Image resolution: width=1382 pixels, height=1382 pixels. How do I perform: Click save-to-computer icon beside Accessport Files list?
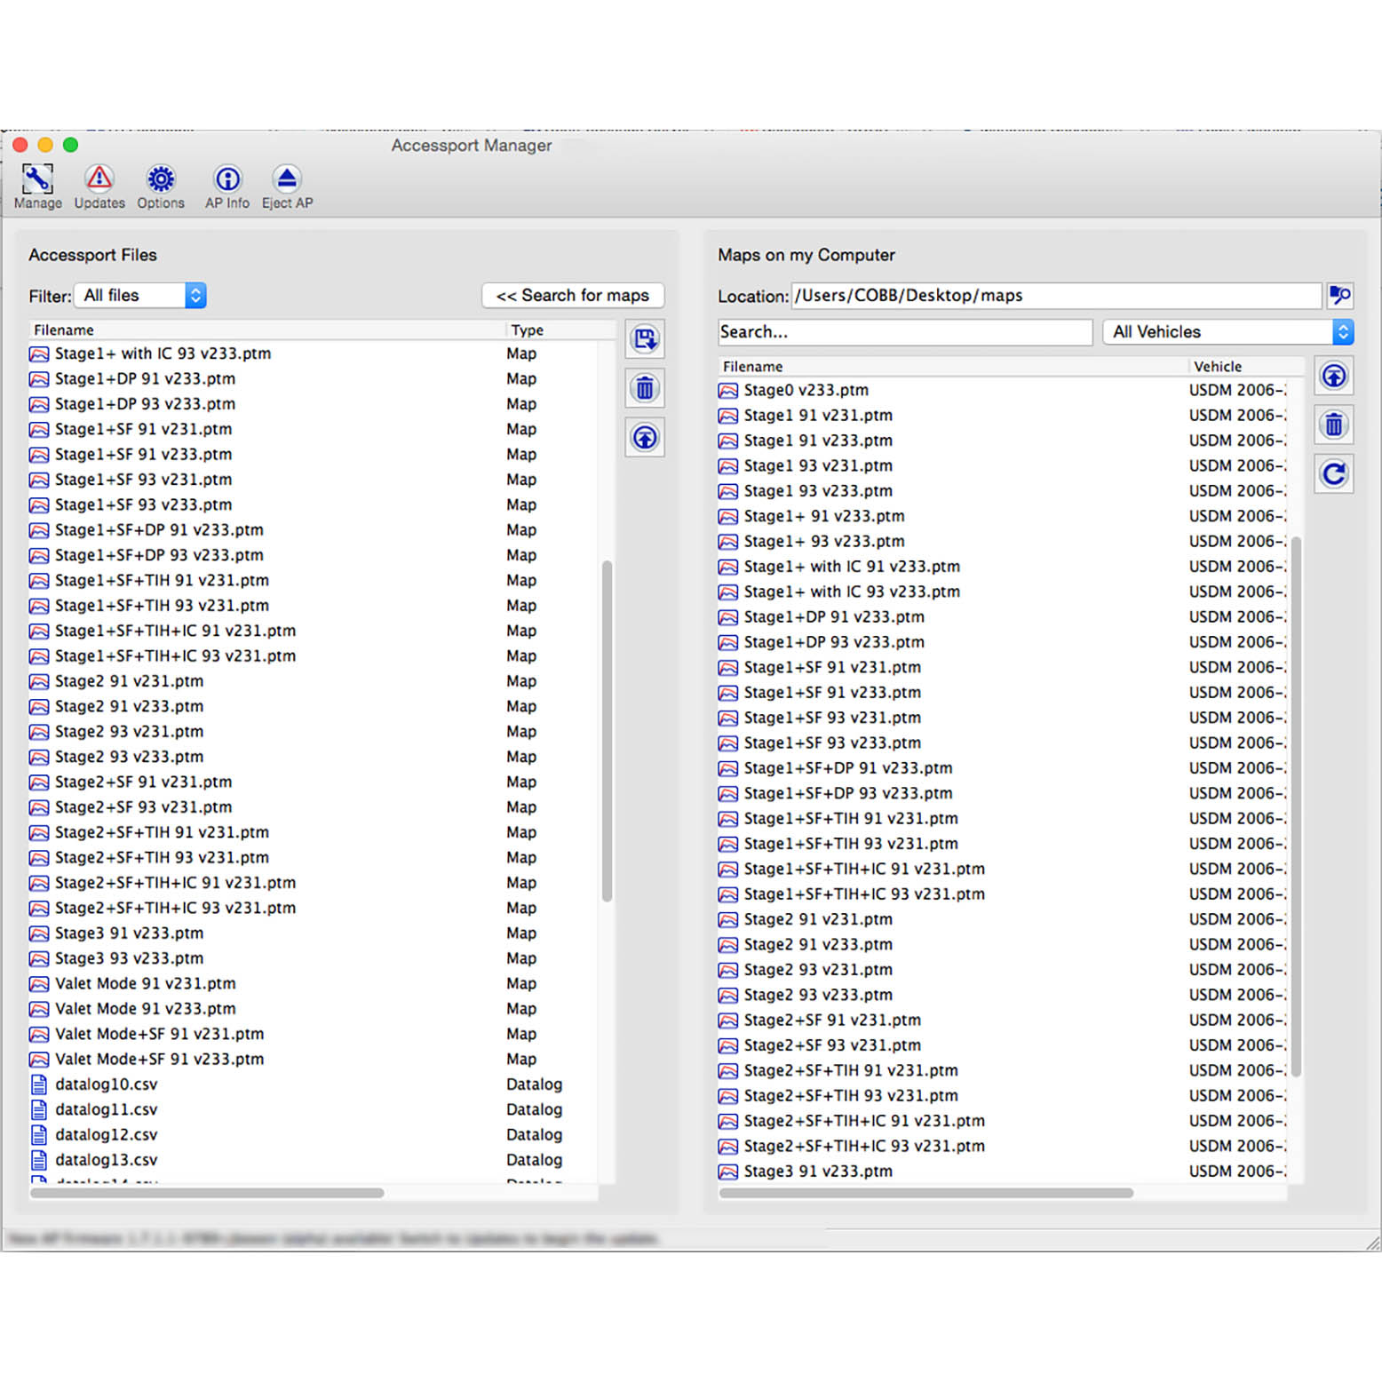645,339
